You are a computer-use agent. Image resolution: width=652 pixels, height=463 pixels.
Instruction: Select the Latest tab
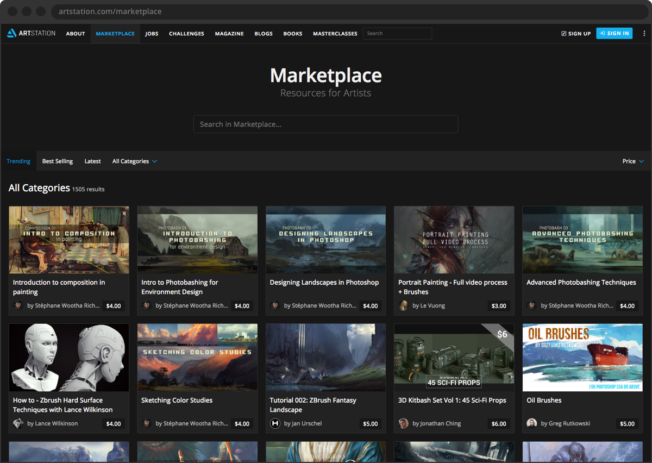[92, 161]
